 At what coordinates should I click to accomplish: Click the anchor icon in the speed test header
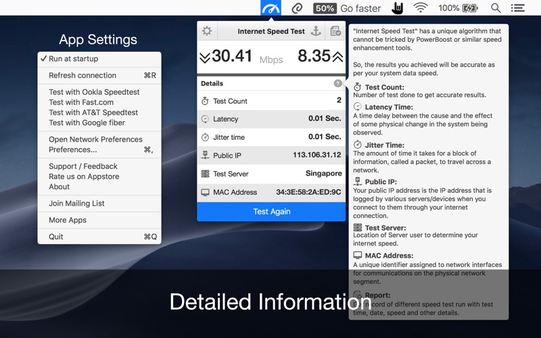(x=316, y=31)
